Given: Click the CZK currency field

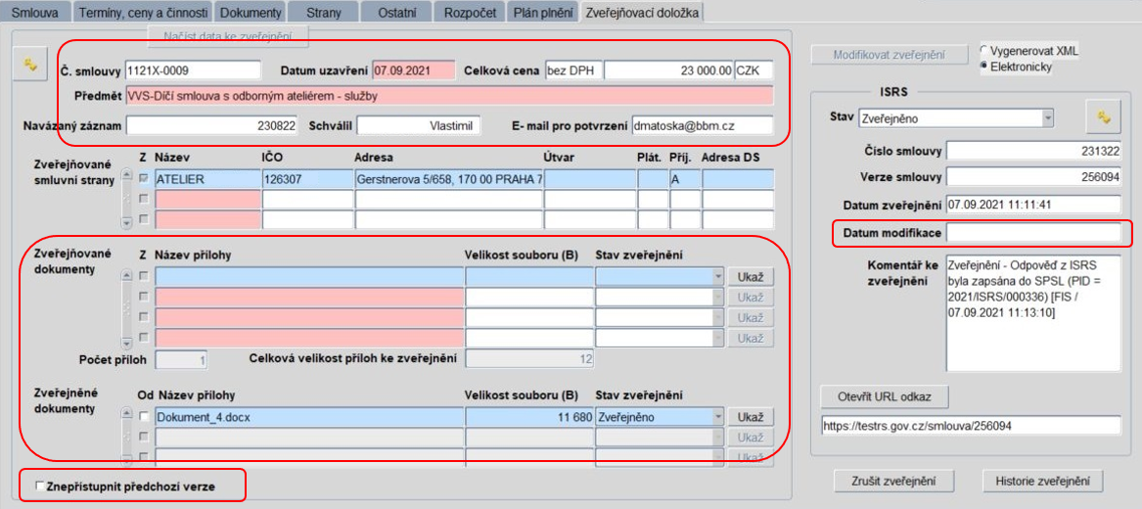Looking at the screenshot, I should click(x=754, y=70).
